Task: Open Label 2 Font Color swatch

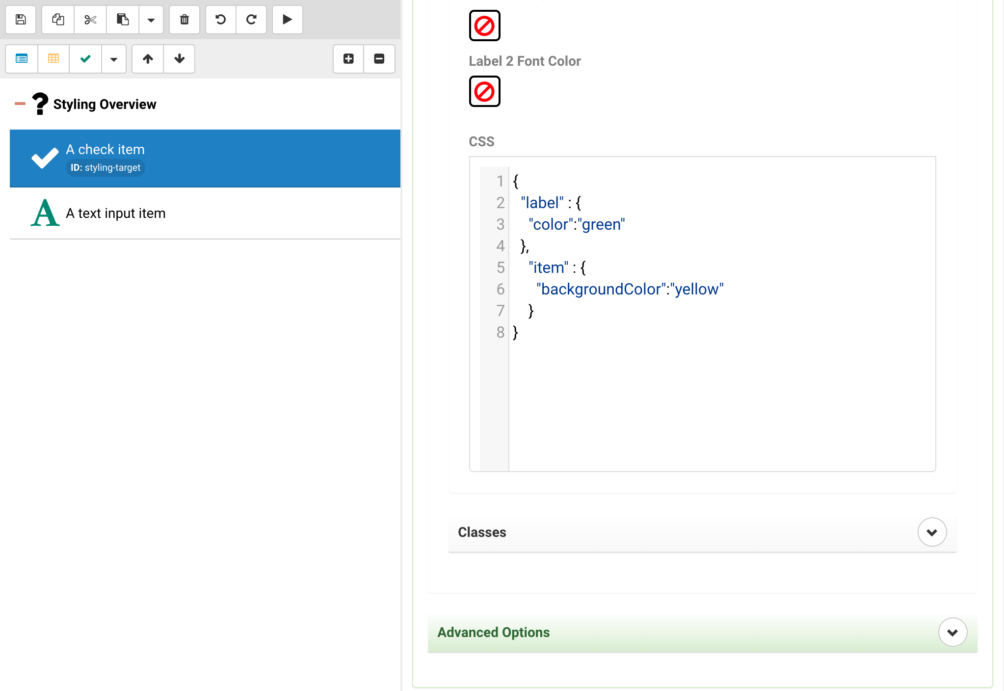Action: tap(484, 91)
